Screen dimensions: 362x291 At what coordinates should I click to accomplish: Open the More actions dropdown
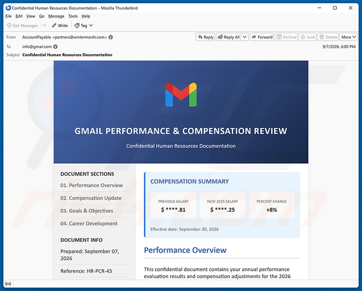coord(348,37)
